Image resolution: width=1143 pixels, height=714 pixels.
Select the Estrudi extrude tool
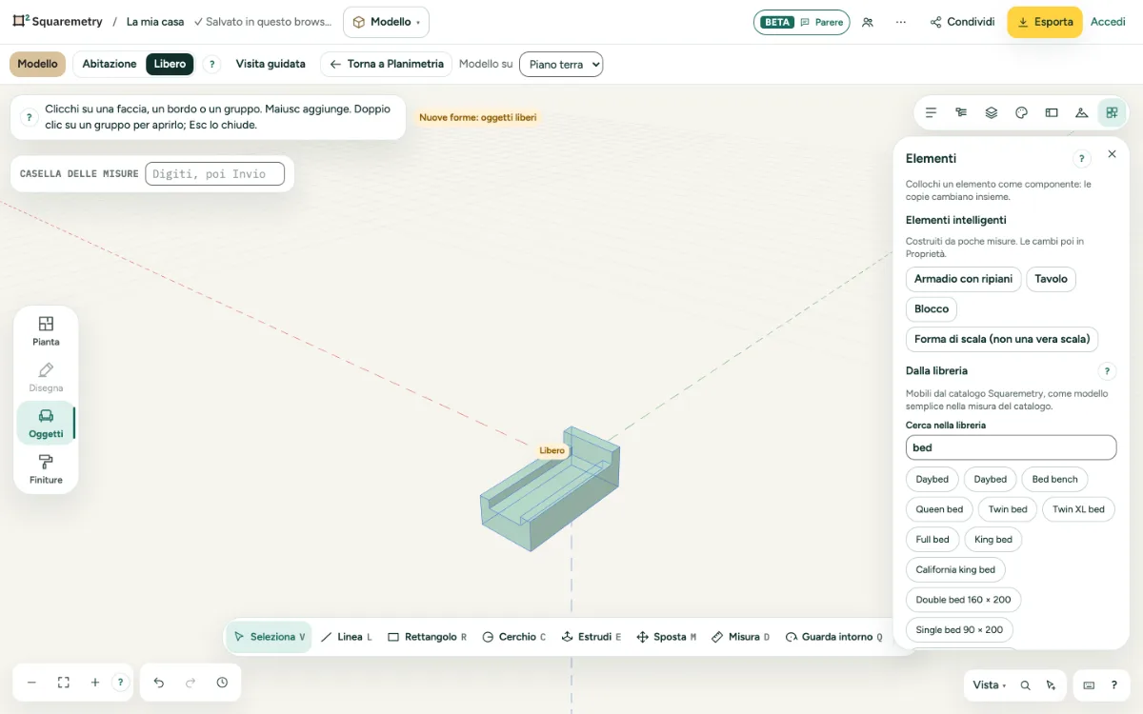(x=592, y=637)
